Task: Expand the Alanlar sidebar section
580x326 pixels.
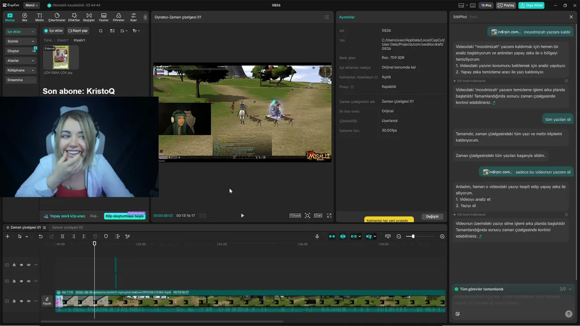Action: 20,61
